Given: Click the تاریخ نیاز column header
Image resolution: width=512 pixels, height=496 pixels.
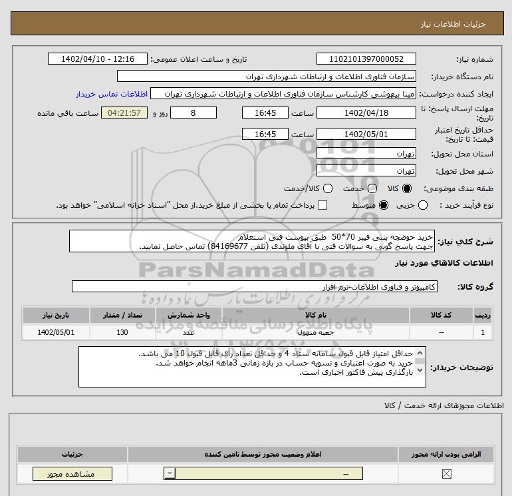Looking at the screenshot, I should (56, 315).
